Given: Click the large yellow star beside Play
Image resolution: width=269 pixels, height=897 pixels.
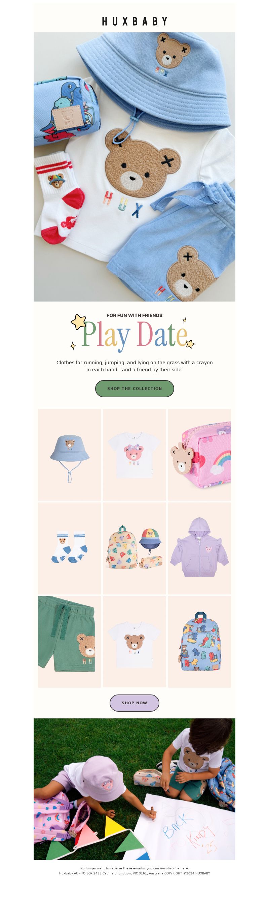Looking at the screenshot, I should pos(79,322).
